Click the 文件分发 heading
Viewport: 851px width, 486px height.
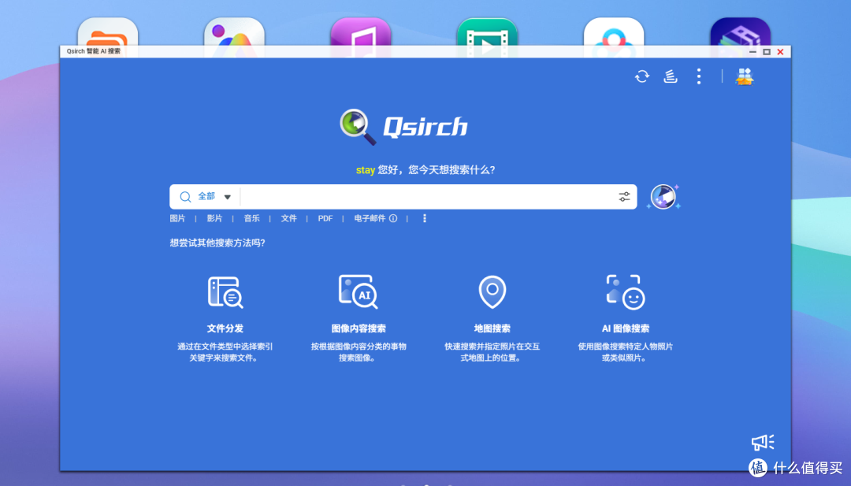click(225, 328)
